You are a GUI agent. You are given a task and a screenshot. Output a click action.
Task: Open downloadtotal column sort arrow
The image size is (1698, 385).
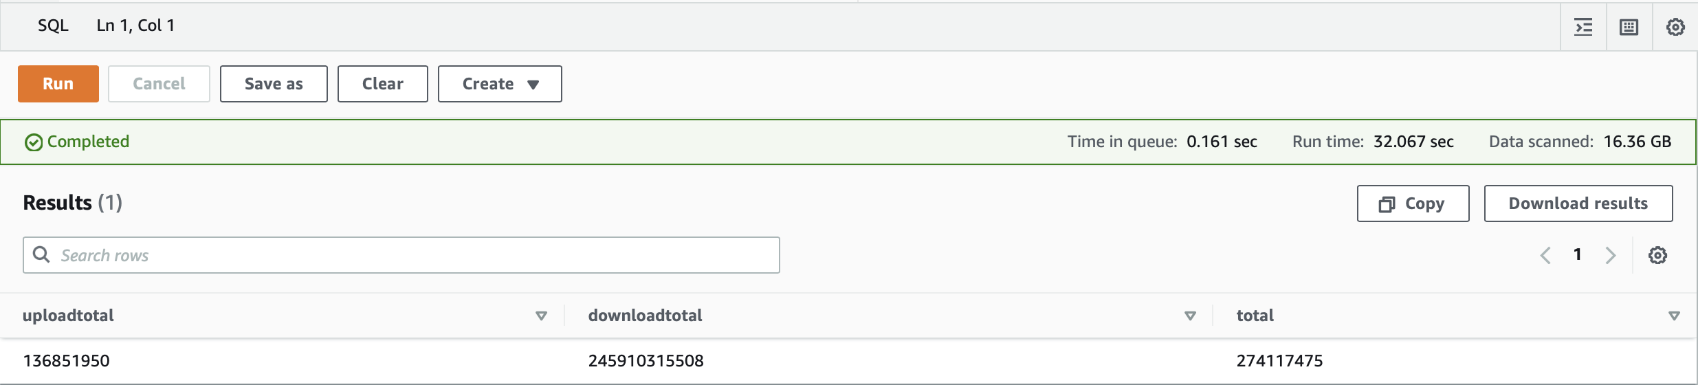(1190, 316)
